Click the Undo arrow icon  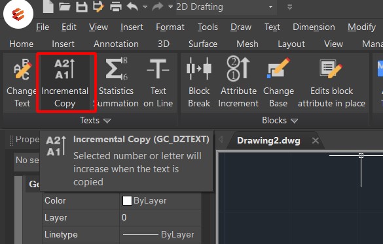(132, 7)
